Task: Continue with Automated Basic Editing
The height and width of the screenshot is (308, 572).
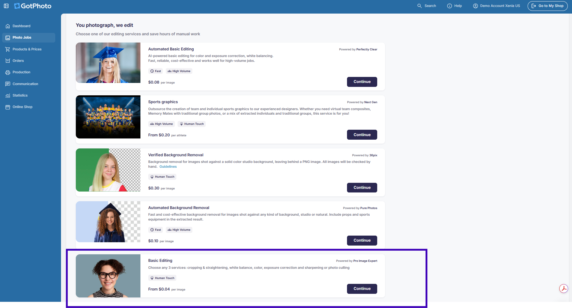Action: tap(362, 82)
